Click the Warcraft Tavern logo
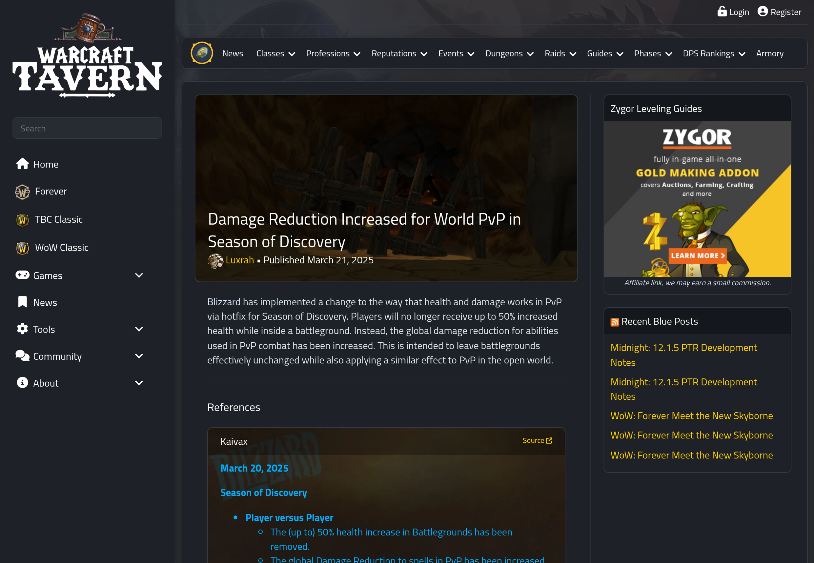The width and height of the screenshot is (814, 563). [x=87, y=55]
